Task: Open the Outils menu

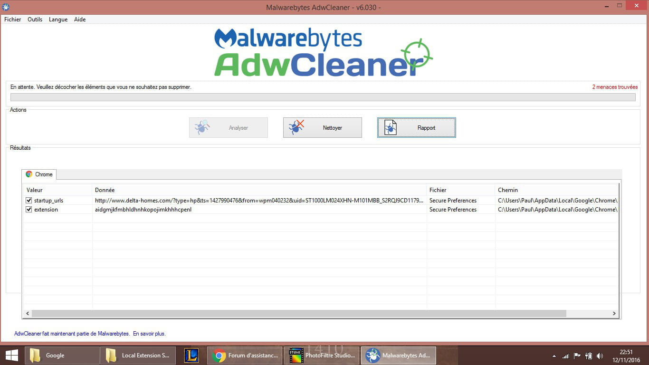Action: coord(35,19)
